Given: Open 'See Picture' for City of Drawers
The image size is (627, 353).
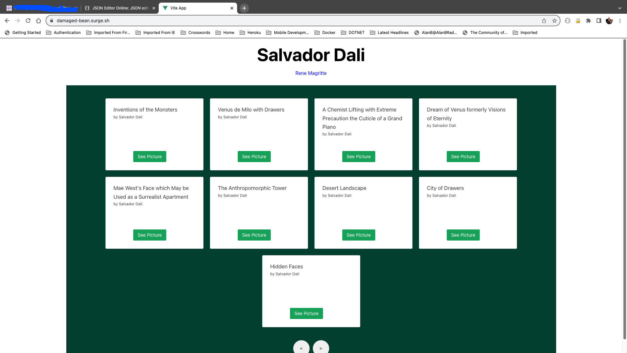Looking at the screenshot, I should tap(463, 235).
